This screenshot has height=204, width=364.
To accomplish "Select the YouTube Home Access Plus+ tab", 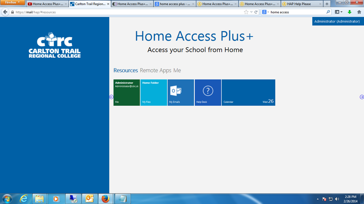I will [47, 4].
